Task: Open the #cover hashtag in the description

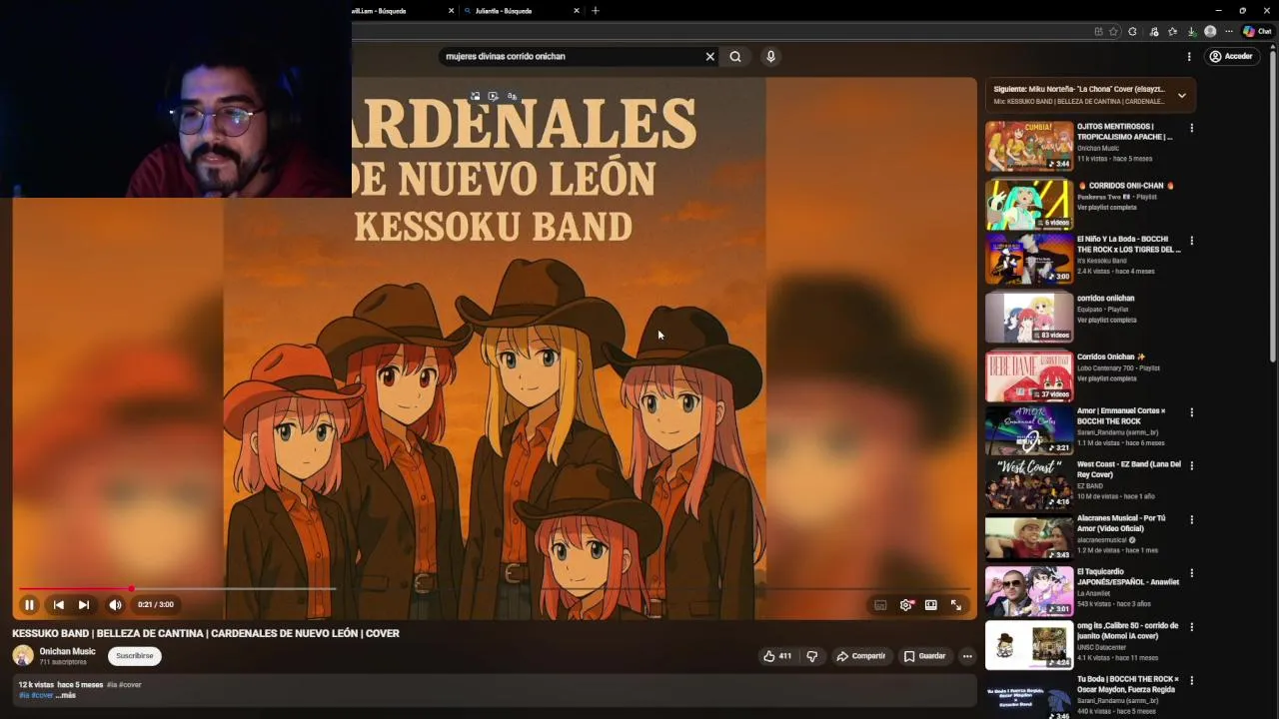Action: pyautogui.click(x=41, y=695)
